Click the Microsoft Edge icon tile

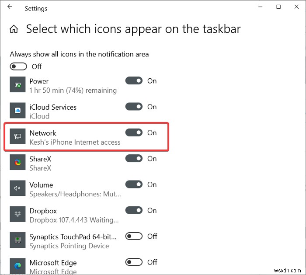[x=17, y=266]
